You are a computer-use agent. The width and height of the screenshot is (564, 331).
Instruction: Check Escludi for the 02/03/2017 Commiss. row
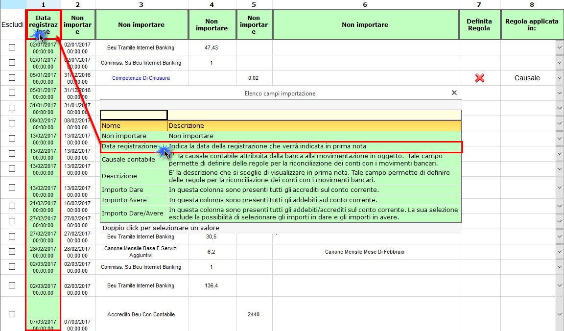click(x=12, y=266)
